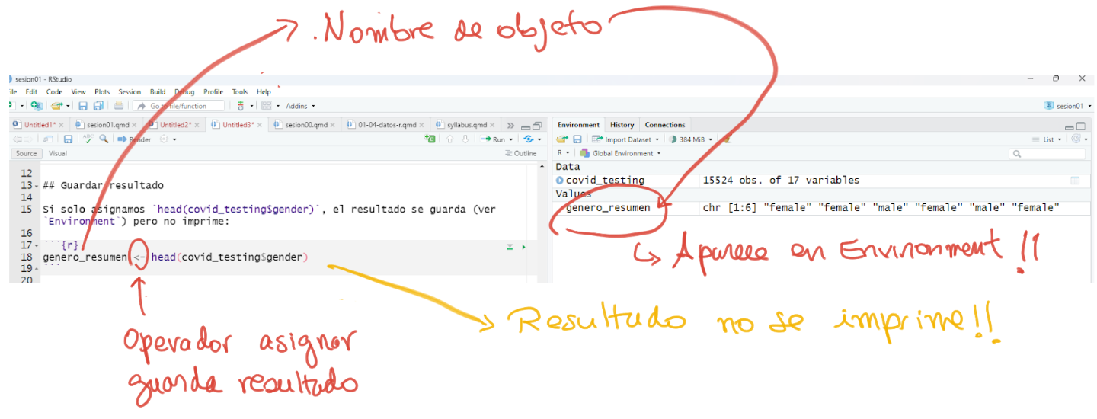Viewport: 1097px width, 419px height.
Task: Open the Session menu
Action: pos(130,91)
